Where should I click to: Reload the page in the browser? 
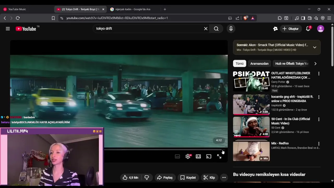pyautogui.click(x=18, y=18)
